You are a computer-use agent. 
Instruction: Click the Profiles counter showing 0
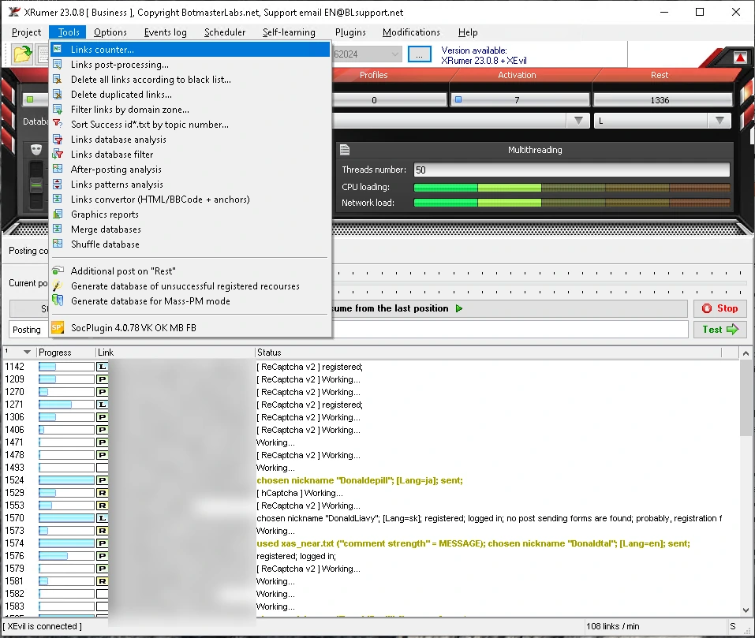[374, 100]
